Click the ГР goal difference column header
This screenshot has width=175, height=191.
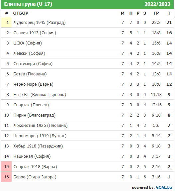156,13
